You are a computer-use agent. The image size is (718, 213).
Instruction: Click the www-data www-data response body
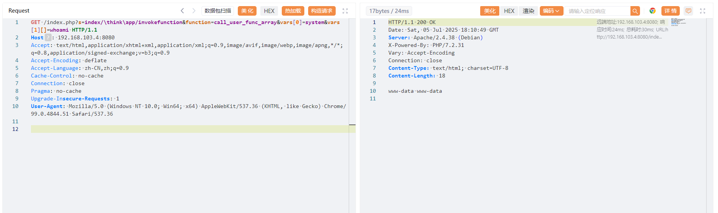click(x=415, y=91)
